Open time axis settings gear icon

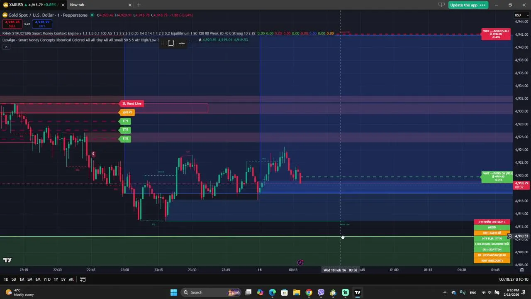click(x=522, y=270)
